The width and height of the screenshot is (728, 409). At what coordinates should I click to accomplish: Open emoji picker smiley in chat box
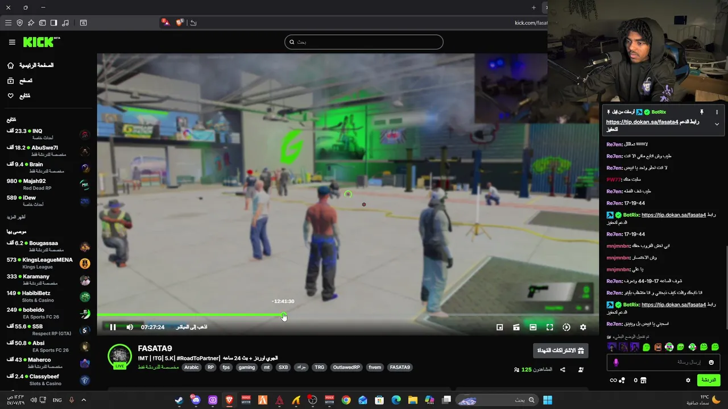pyautogui.click(x=711, y=362)
